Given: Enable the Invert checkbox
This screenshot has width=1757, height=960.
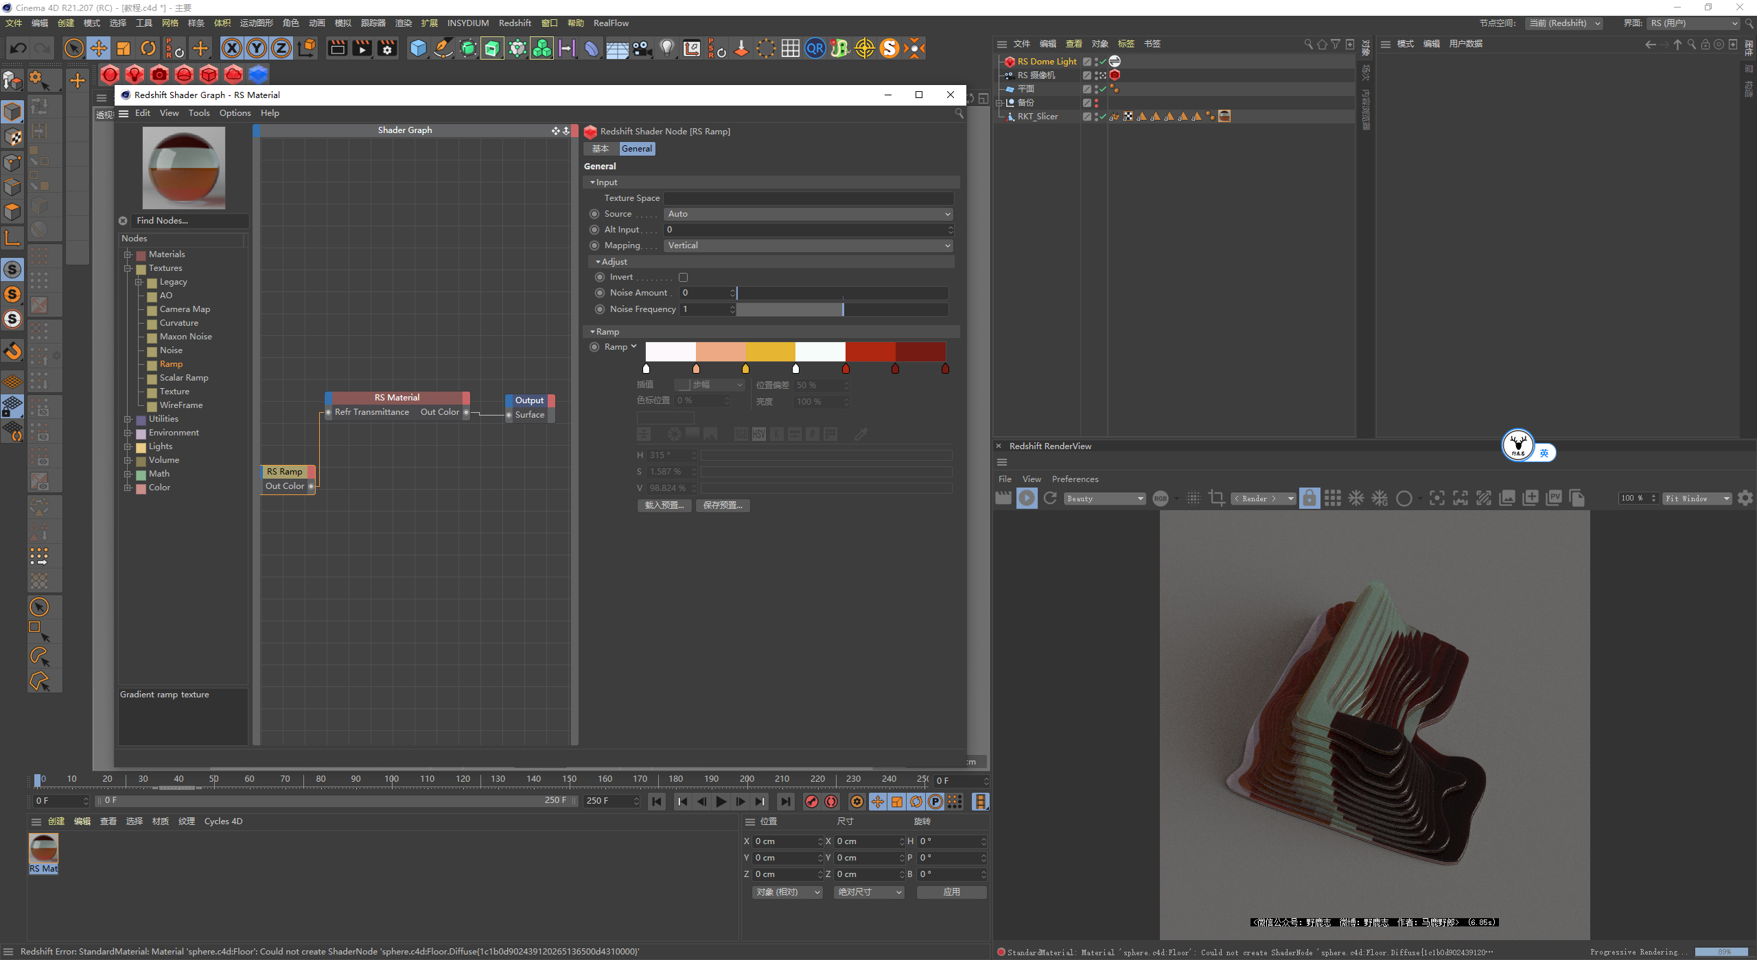Looking at the screenshot, I should tap(683, 278).
